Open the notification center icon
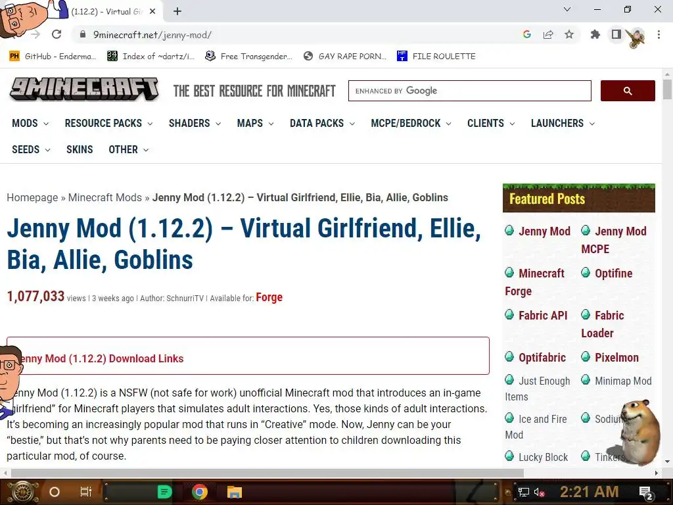673x505 pixels. tap(646, 493)
